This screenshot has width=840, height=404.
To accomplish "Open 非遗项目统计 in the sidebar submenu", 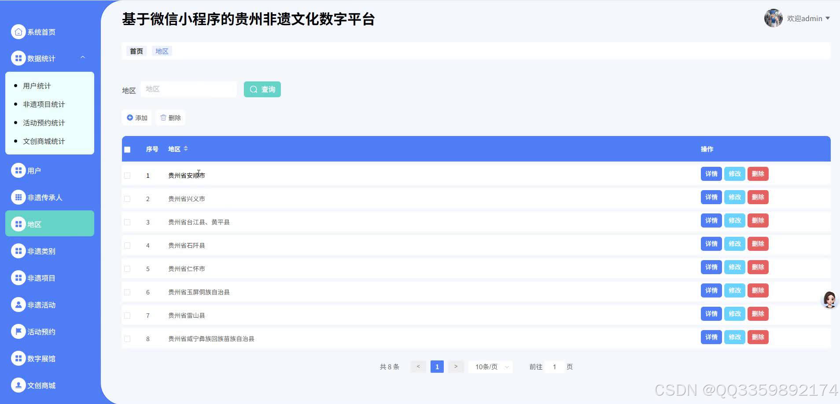I will (44, 104).
